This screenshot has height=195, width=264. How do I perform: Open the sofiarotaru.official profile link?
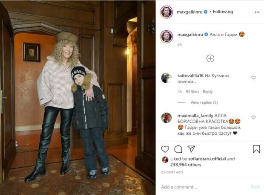pyautogui.click(x=207, y=159)
